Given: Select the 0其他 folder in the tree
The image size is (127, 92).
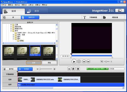Looking at the screenshot, I should pyautogui.click(x=20, y=41).
